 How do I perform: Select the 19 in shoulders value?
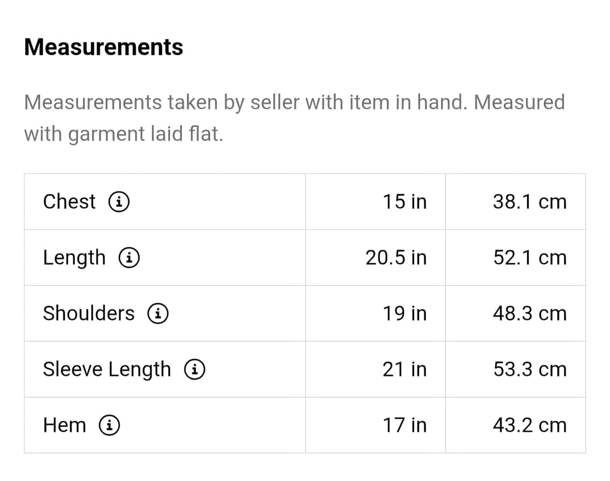[404, 313]
